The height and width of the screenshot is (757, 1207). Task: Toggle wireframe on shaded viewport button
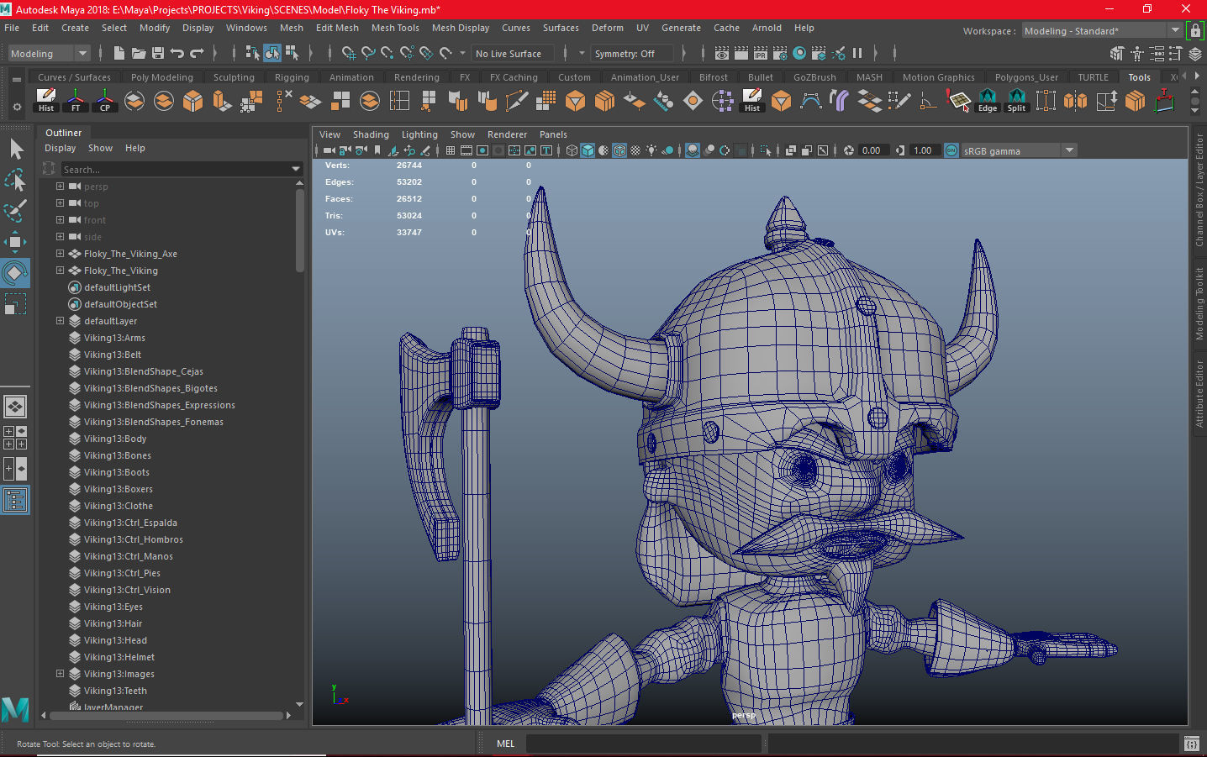619,150
